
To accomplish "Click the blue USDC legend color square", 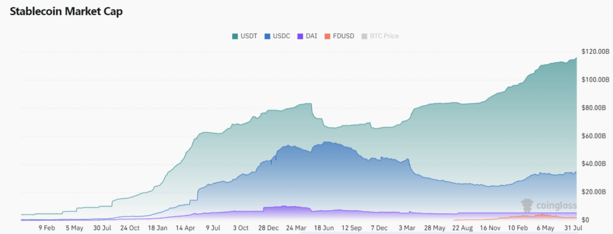I will tap(268, 37).
